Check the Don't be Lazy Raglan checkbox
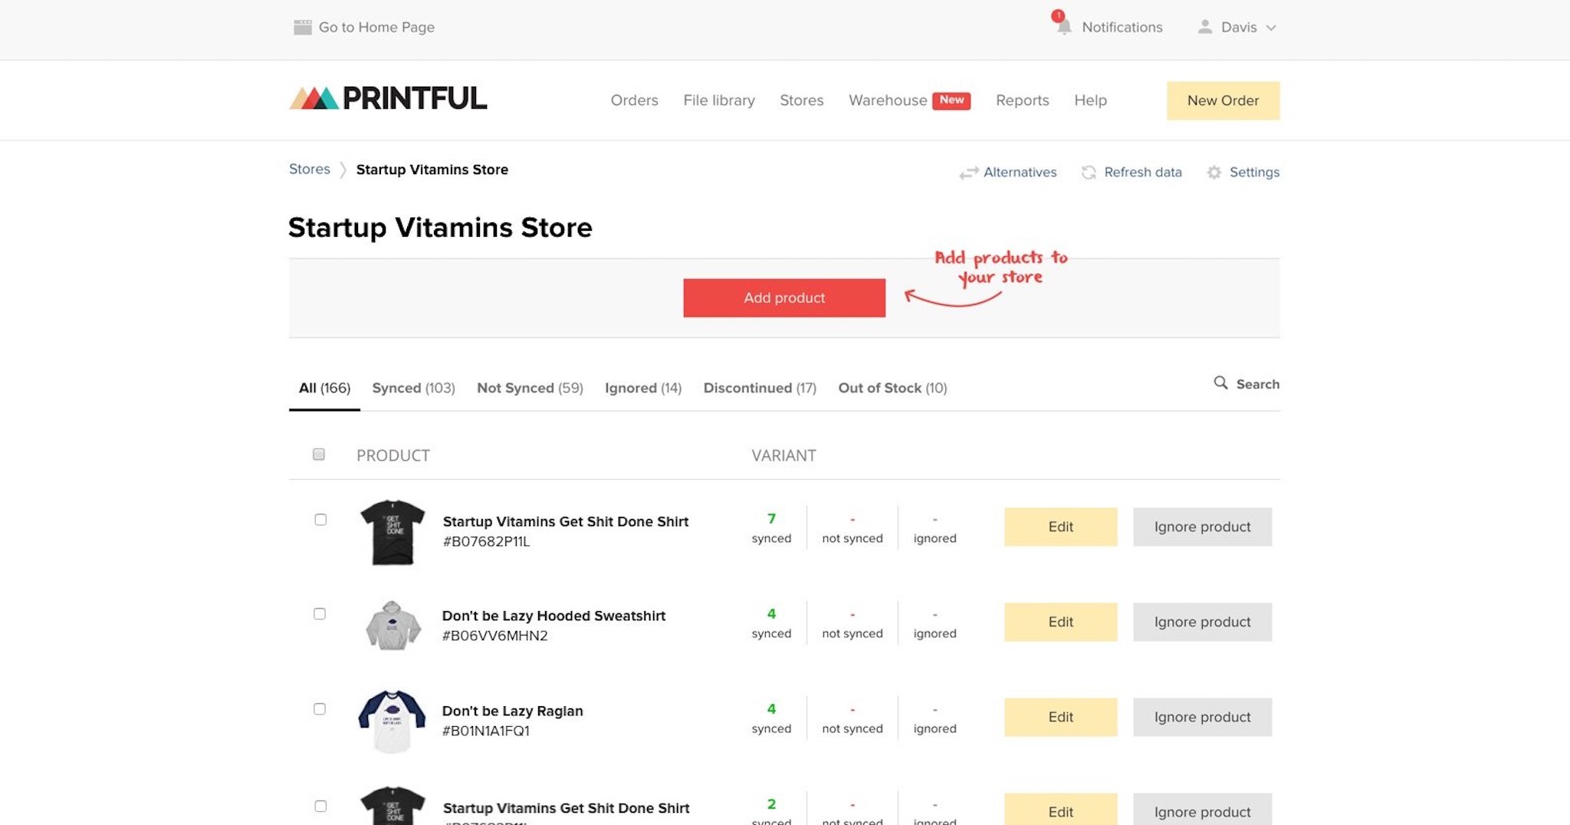This screenshot has width=1570, height=825. coord(320,708)
